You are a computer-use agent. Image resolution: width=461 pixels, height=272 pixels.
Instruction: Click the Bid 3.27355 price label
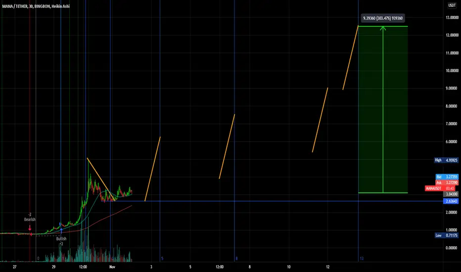[x=447, y=177]
